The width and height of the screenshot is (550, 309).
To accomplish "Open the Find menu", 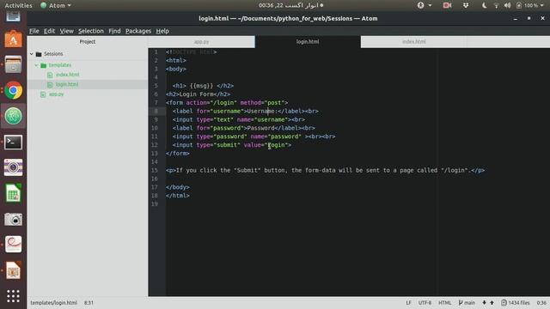I will pyautogui.click(x=114, y=31).
